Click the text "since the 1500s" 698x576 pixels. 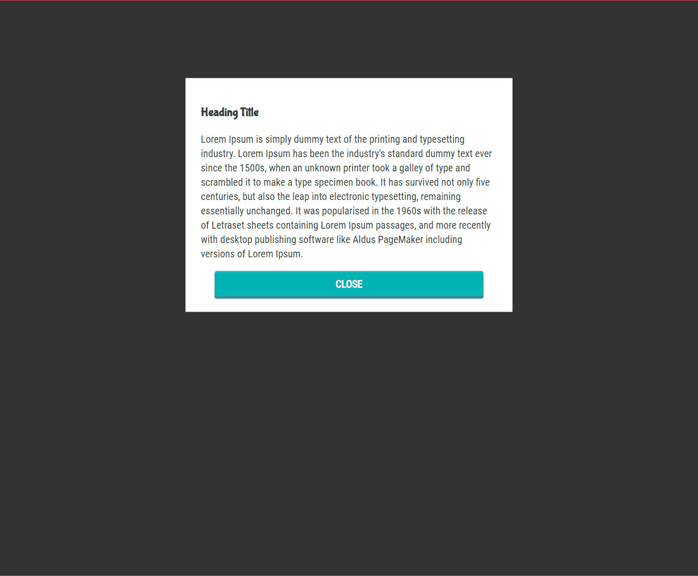tap(233, 168)
